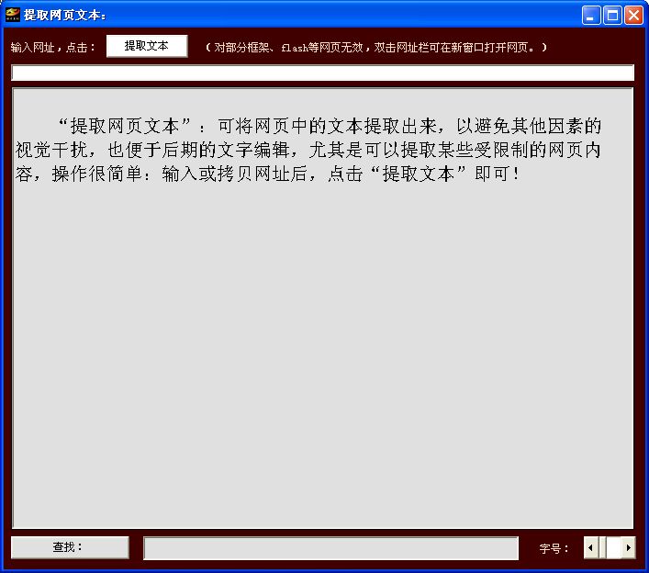Click the "字号：" label
This screenshot has width=649, height=573.
[554, 548]
